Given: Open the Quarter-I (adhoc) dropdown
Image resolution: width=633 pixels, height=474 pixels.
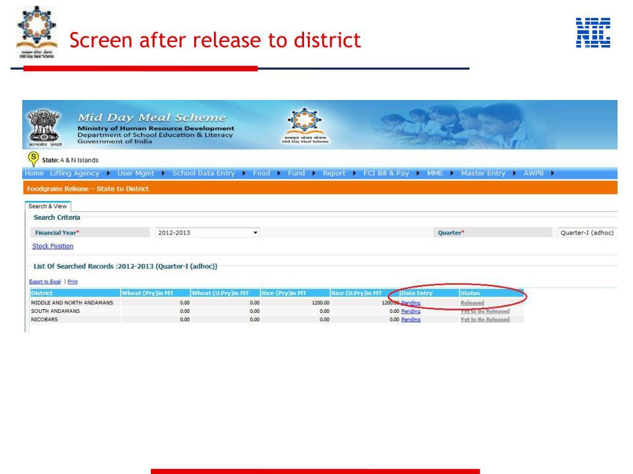Looking at the screenshot, I should point(587,233).
